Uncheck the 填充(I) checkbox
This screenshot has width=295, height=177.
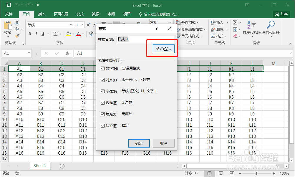[x=102, y=114]
